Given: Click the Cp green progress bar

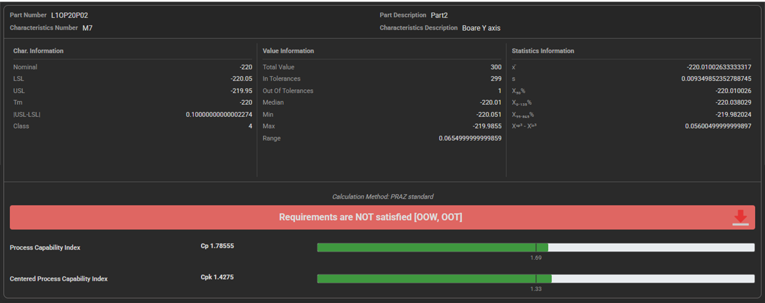Looking at the screenshot, I should tap(432, 248).
